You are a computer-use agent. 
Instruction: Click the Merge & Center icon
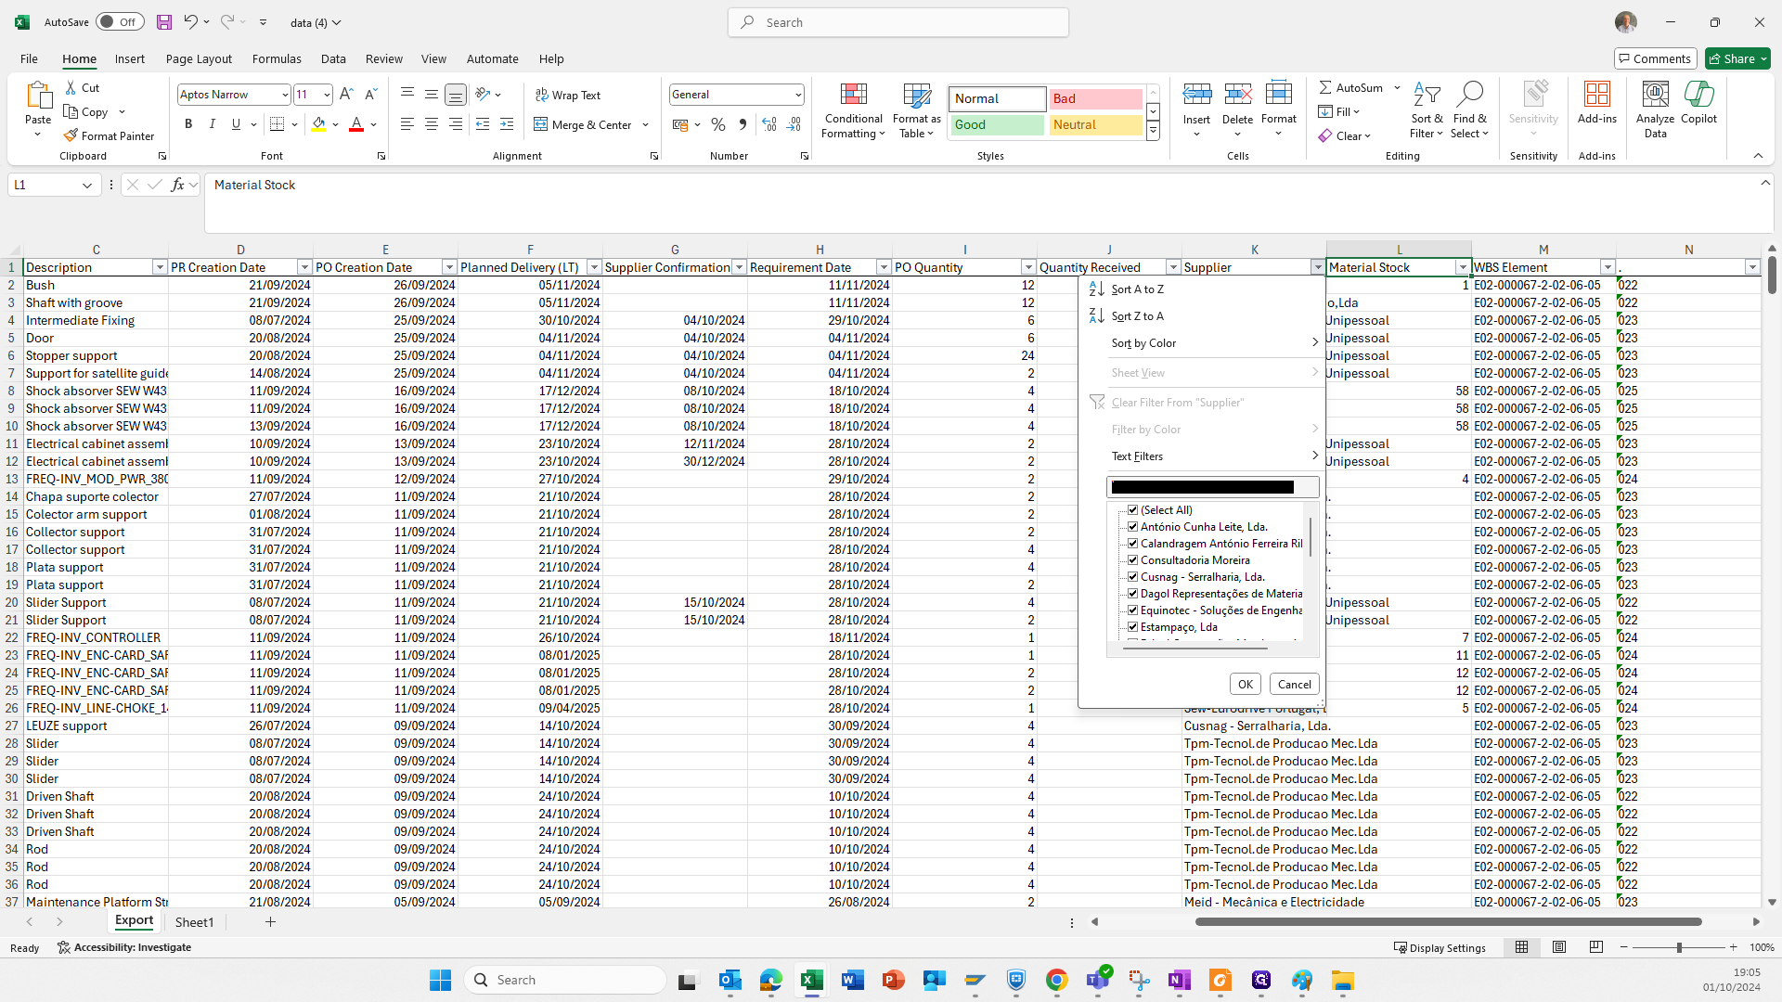click(541, 124)
